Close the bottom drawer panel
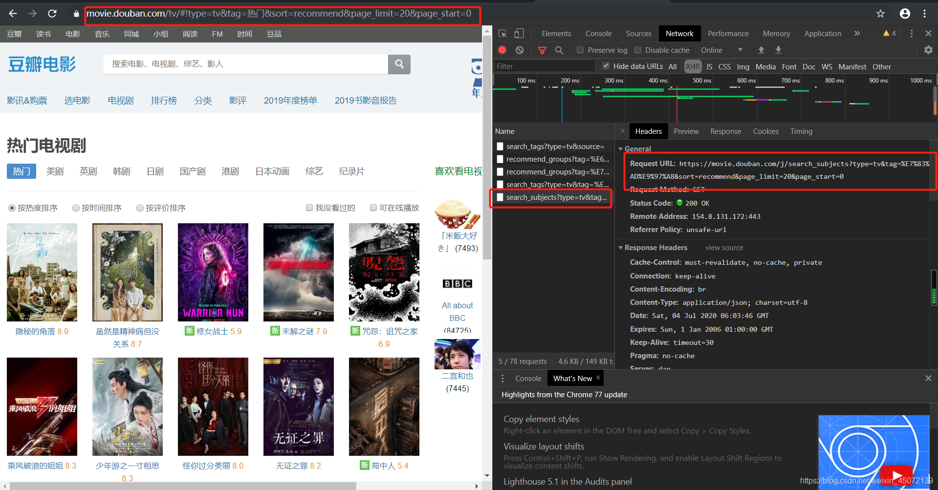The width and height of the screenshot is (938, 490). (928, 378)
